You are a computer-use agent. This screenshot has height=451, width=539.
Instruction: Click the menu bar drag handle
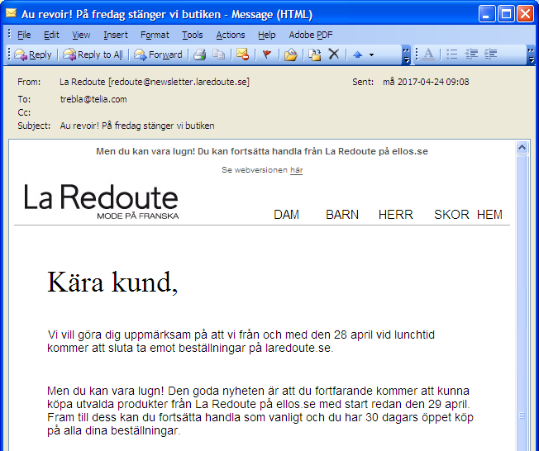[9, 35]
